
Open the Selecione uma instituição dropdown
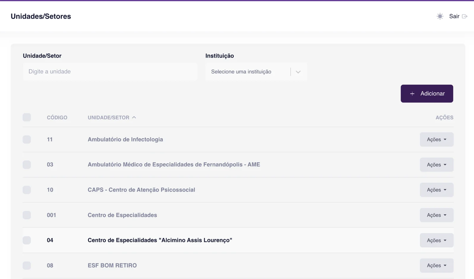point(256,72)
